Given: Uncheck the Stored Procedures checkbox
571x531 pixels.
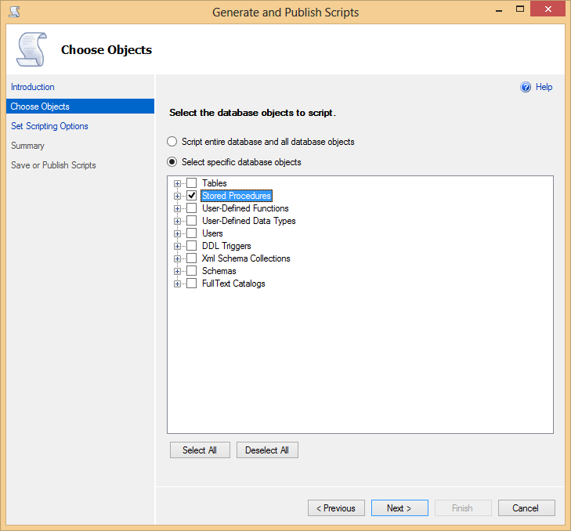Looking at the screenshot, I should (192, 196).
